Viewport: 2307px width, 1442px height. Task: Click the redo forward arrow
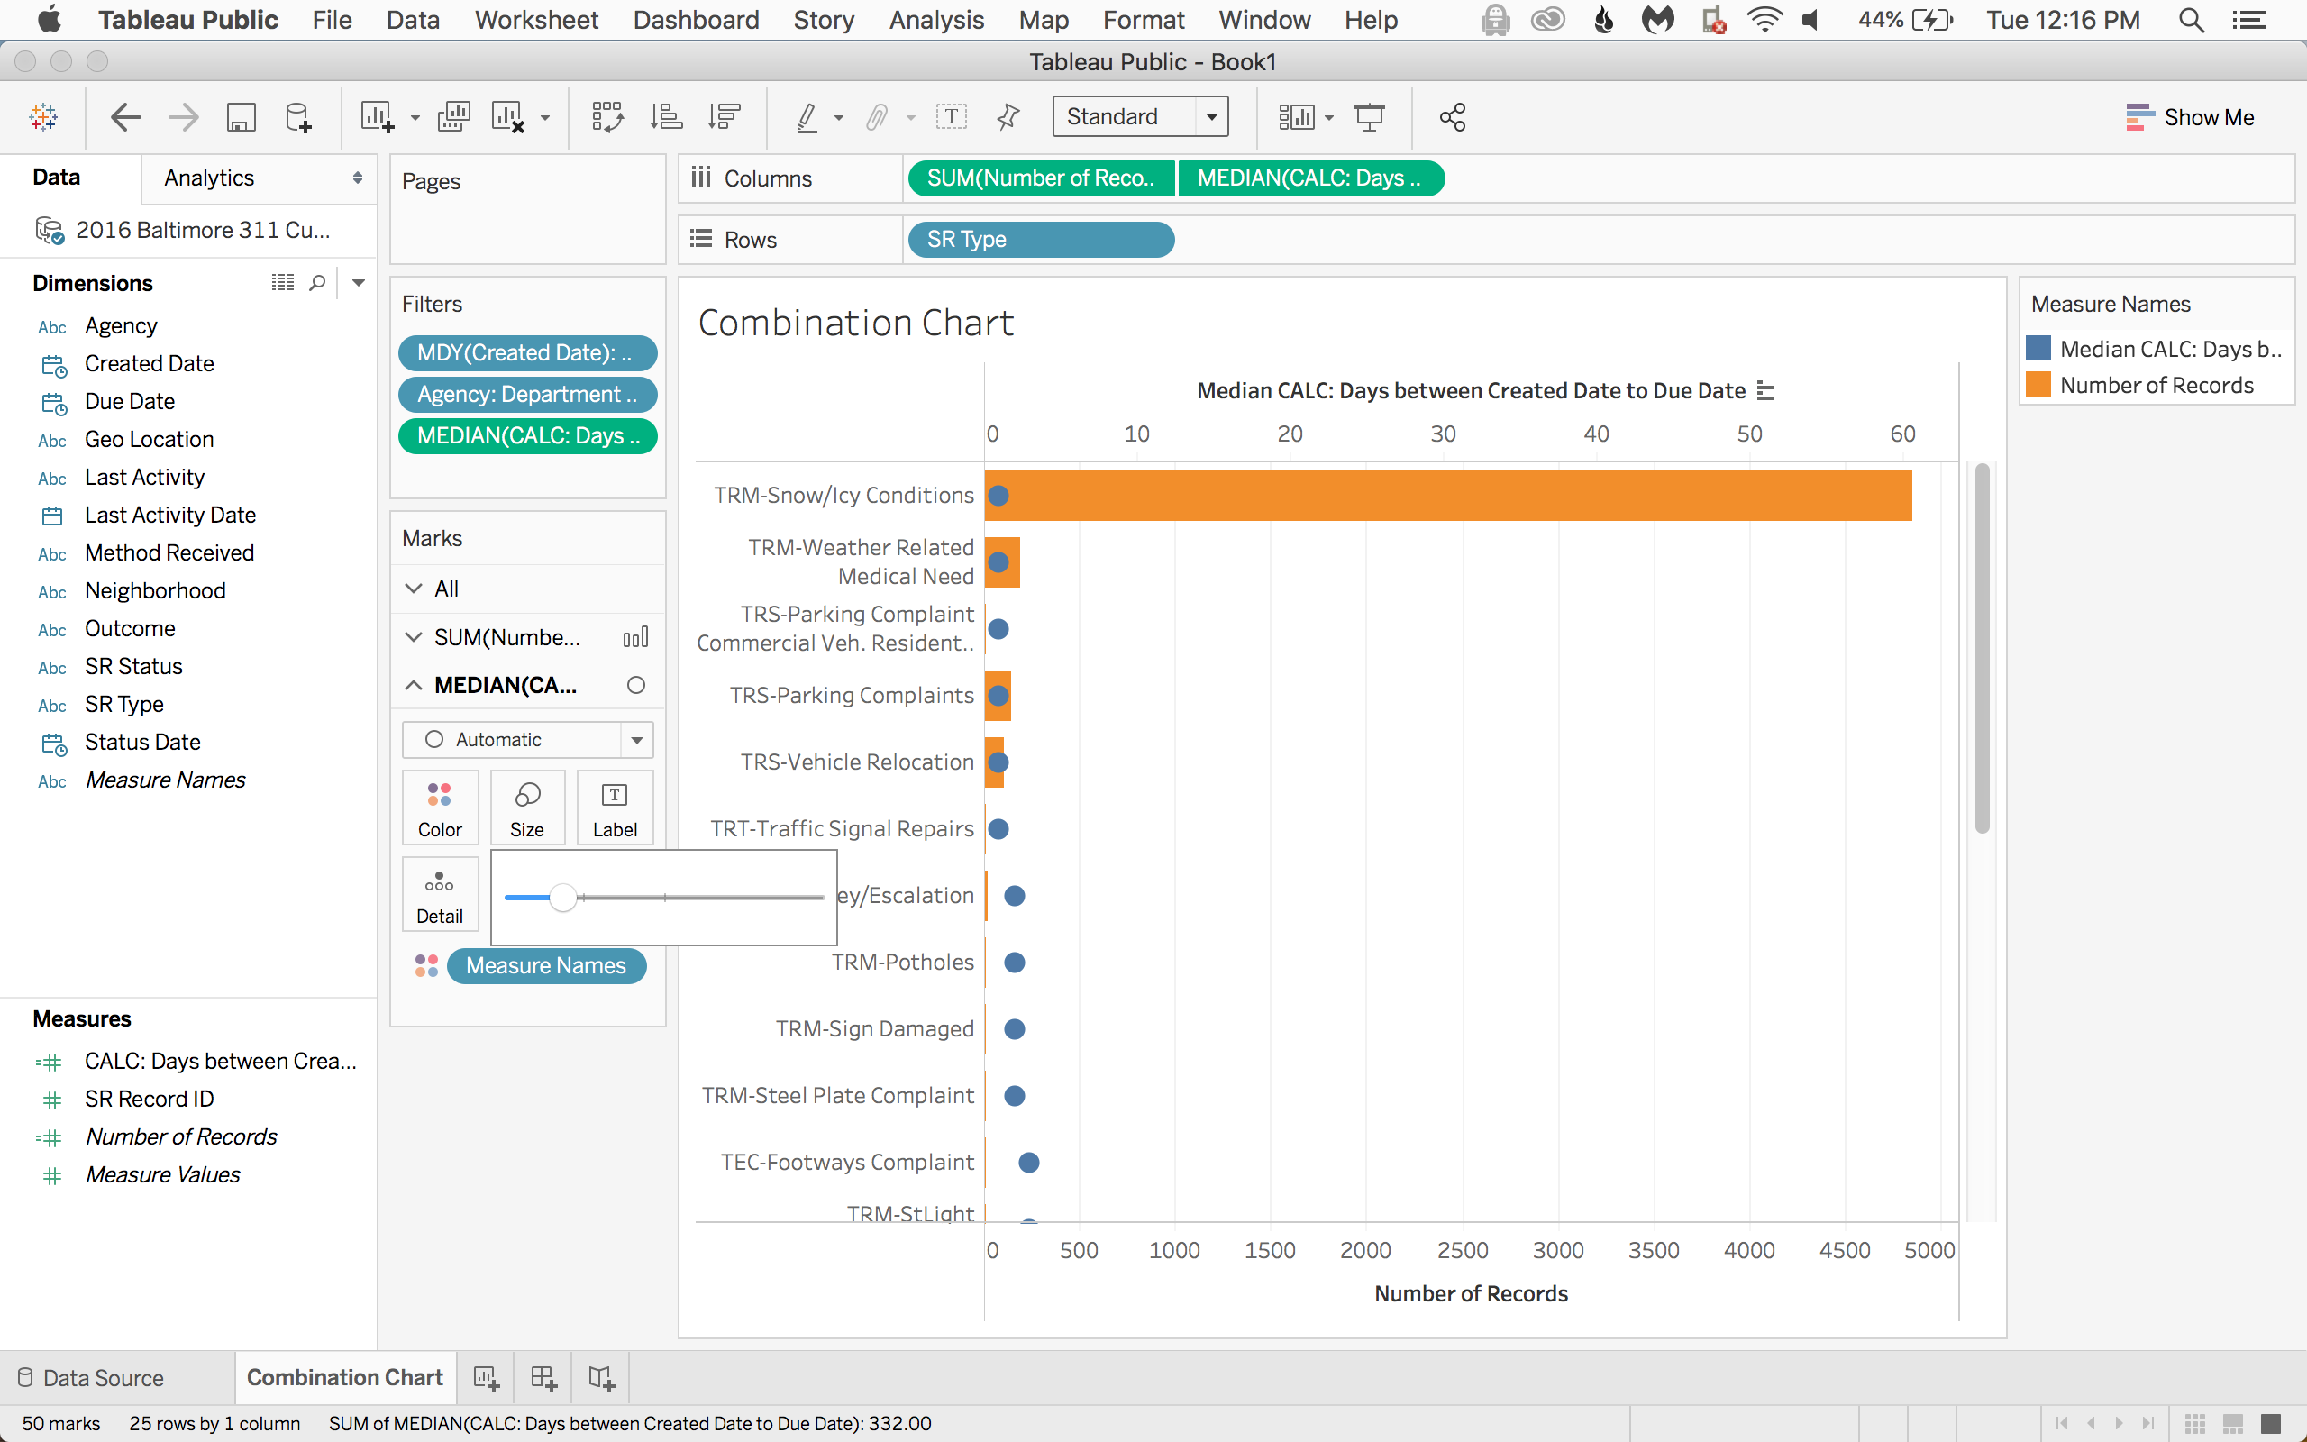click(183, 117)
